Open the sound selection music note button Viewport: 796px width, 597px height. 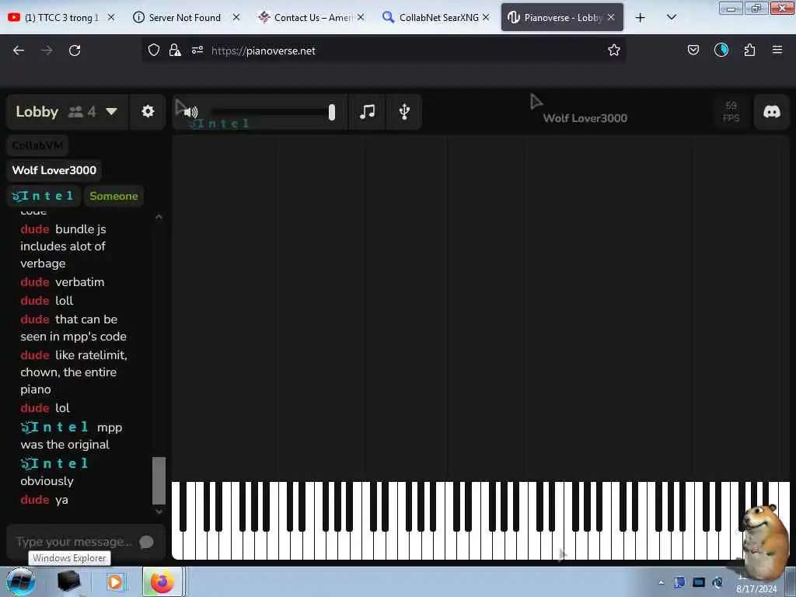(367, 111)
